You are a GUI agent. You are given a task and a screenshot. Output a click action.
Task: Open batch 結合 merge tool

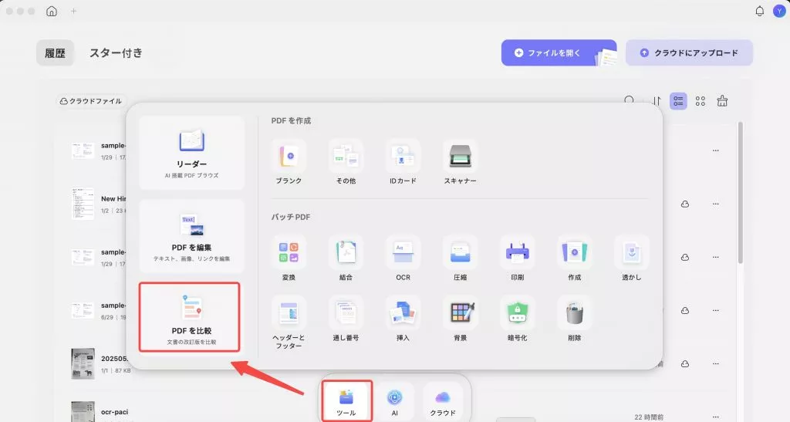[346, 258]
